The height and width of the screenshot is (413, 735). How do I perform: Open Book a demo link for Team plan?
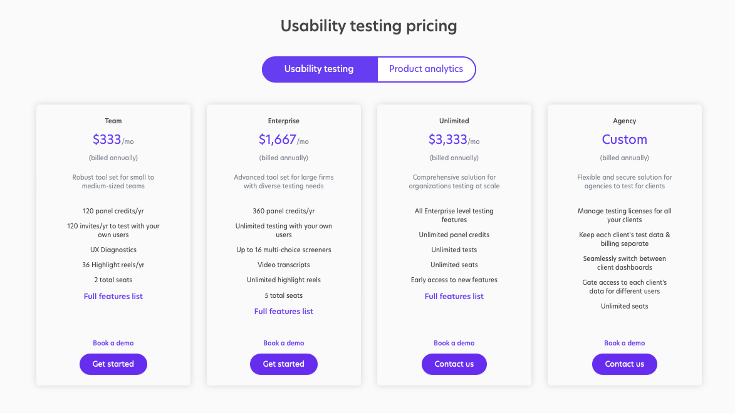point(113,343)
